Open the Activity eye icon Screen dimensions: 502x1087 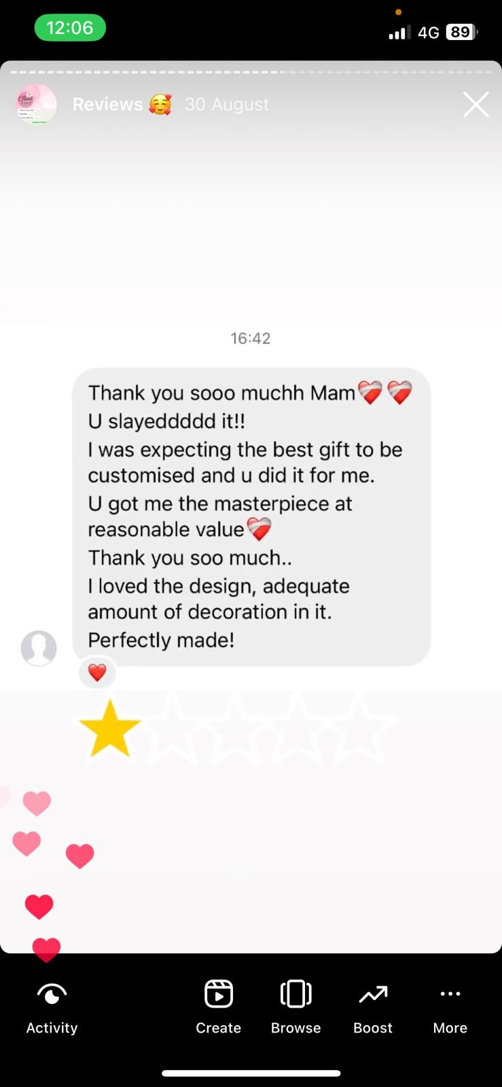52,995
